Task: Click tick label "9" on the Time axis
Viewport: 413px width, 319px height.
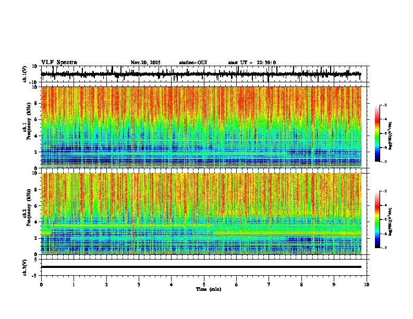Action: [x=334, y=285]
